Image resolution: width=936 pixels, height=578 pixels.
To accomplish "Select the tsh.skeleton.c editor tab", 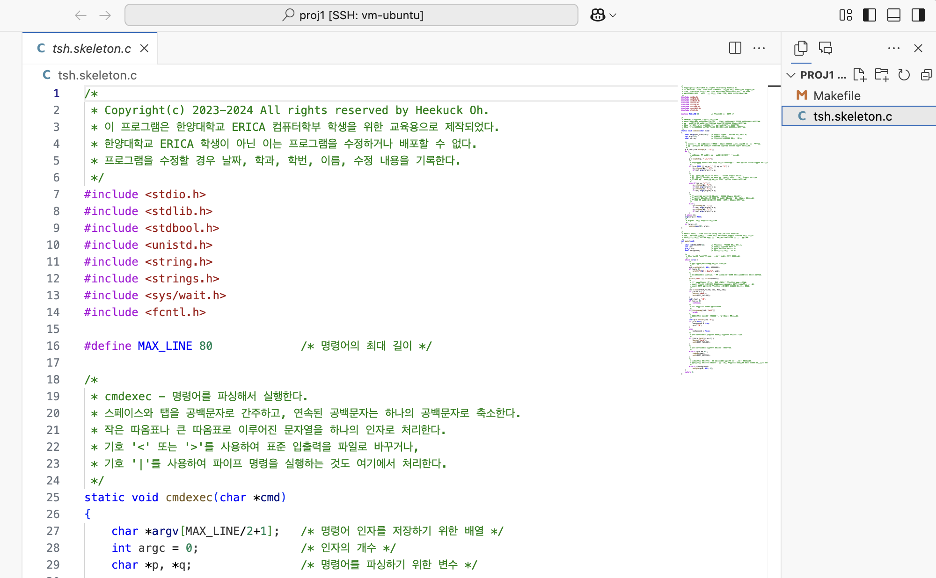I will click(90, 48).
